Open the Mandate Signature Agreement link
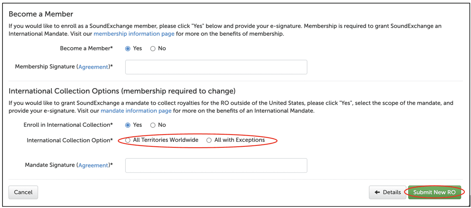 point(93,165)
